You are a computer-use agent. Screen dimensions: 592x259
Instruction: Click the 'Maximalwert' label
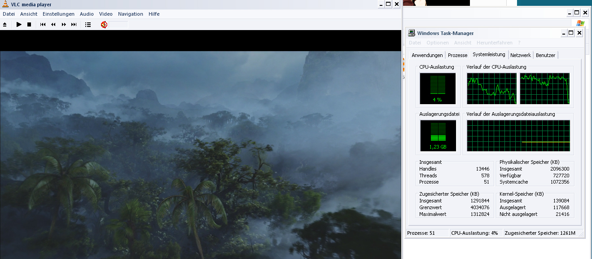(432, 214)
